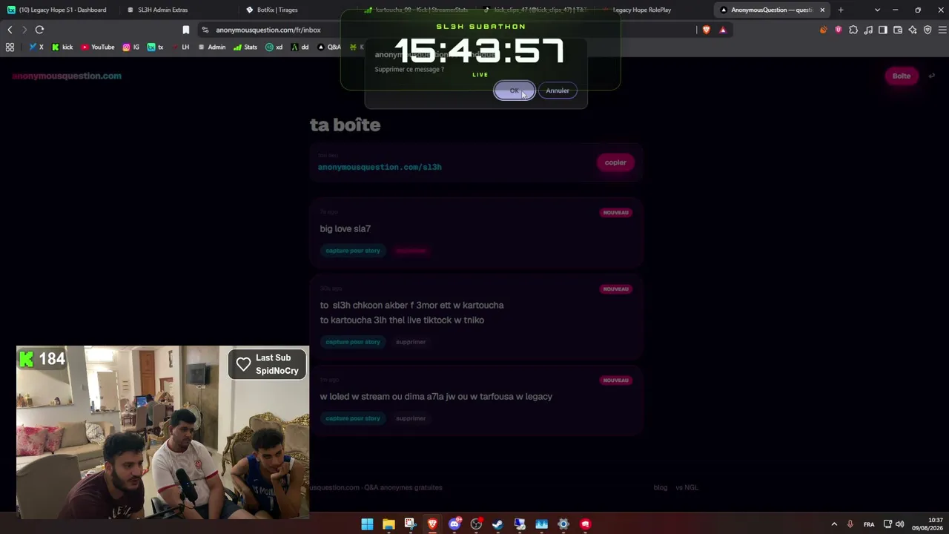Open the Brave Rewards triangle icon
The height and width of the screenshot is (534, 949).
coord(723,30)
